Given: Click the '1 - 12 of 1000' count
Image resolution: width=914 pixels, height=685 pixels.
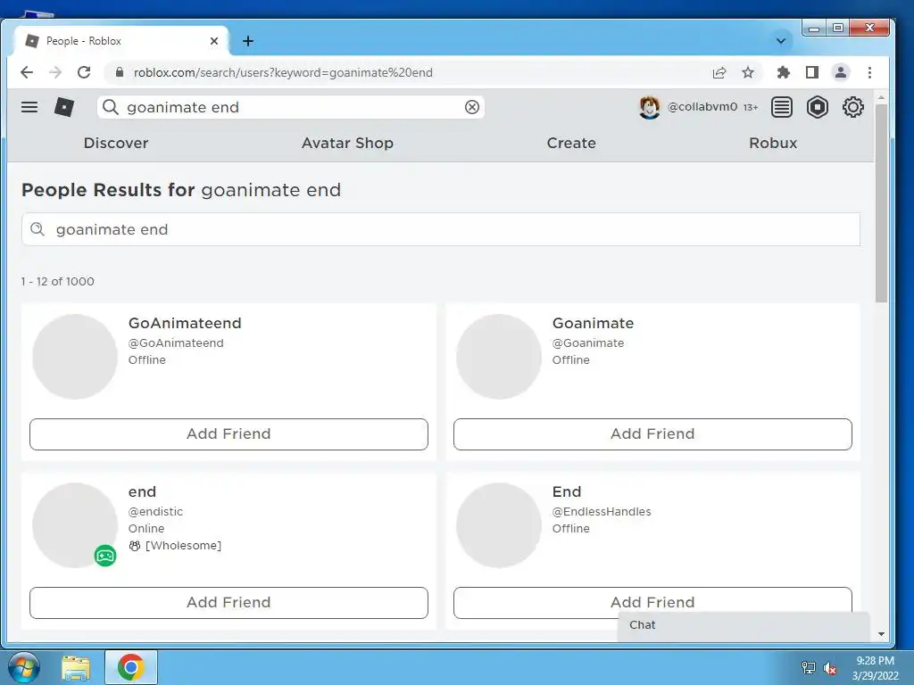Looking at the screenshot, I should click(x=58, y=281).
